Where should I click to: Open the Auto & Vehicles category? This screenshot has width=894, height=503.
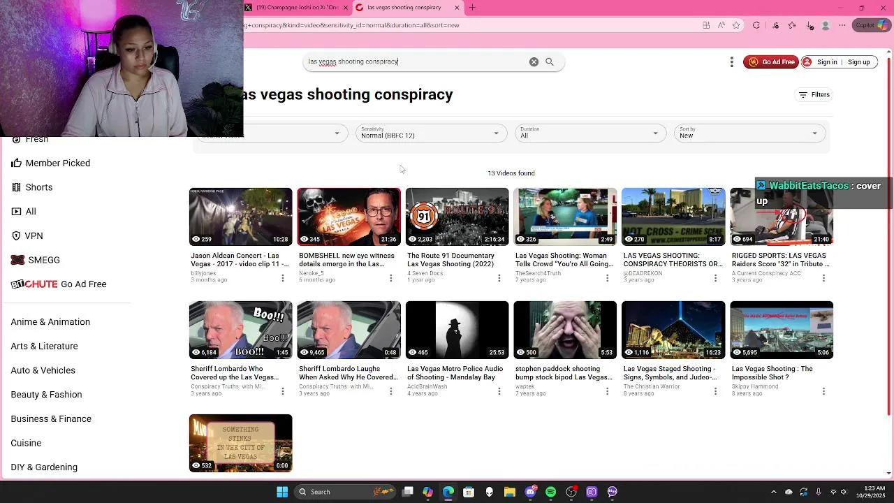(43, 370)
